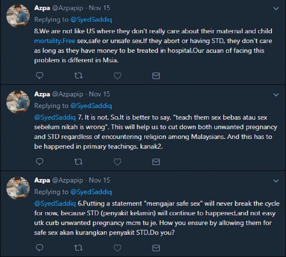Share tweet numbered 7 via envelope icon
The image size is (286, 257).
click(156, 162)
